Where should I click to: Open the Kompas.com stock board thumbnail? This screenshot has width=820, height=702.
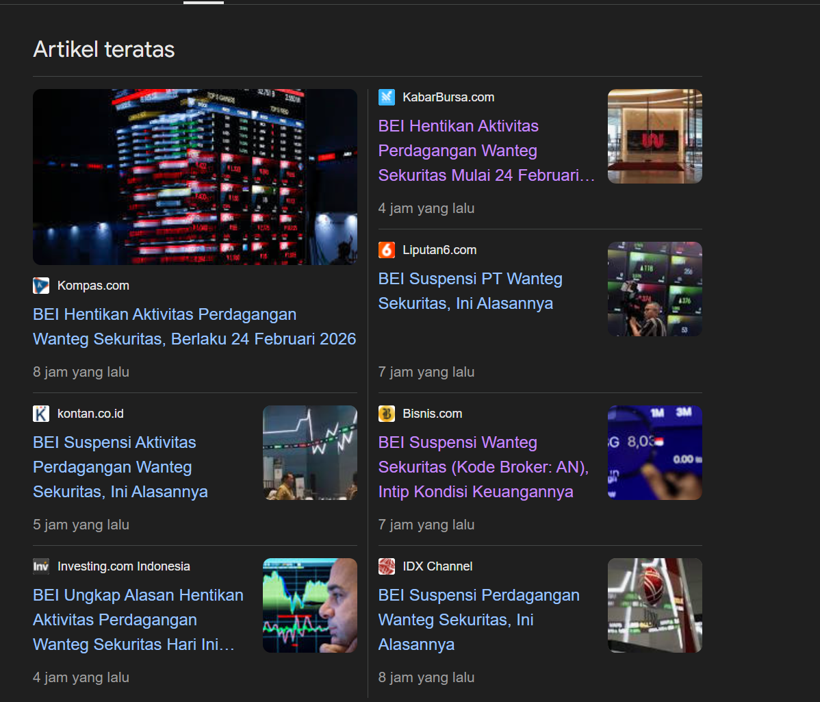click(195, 177)
